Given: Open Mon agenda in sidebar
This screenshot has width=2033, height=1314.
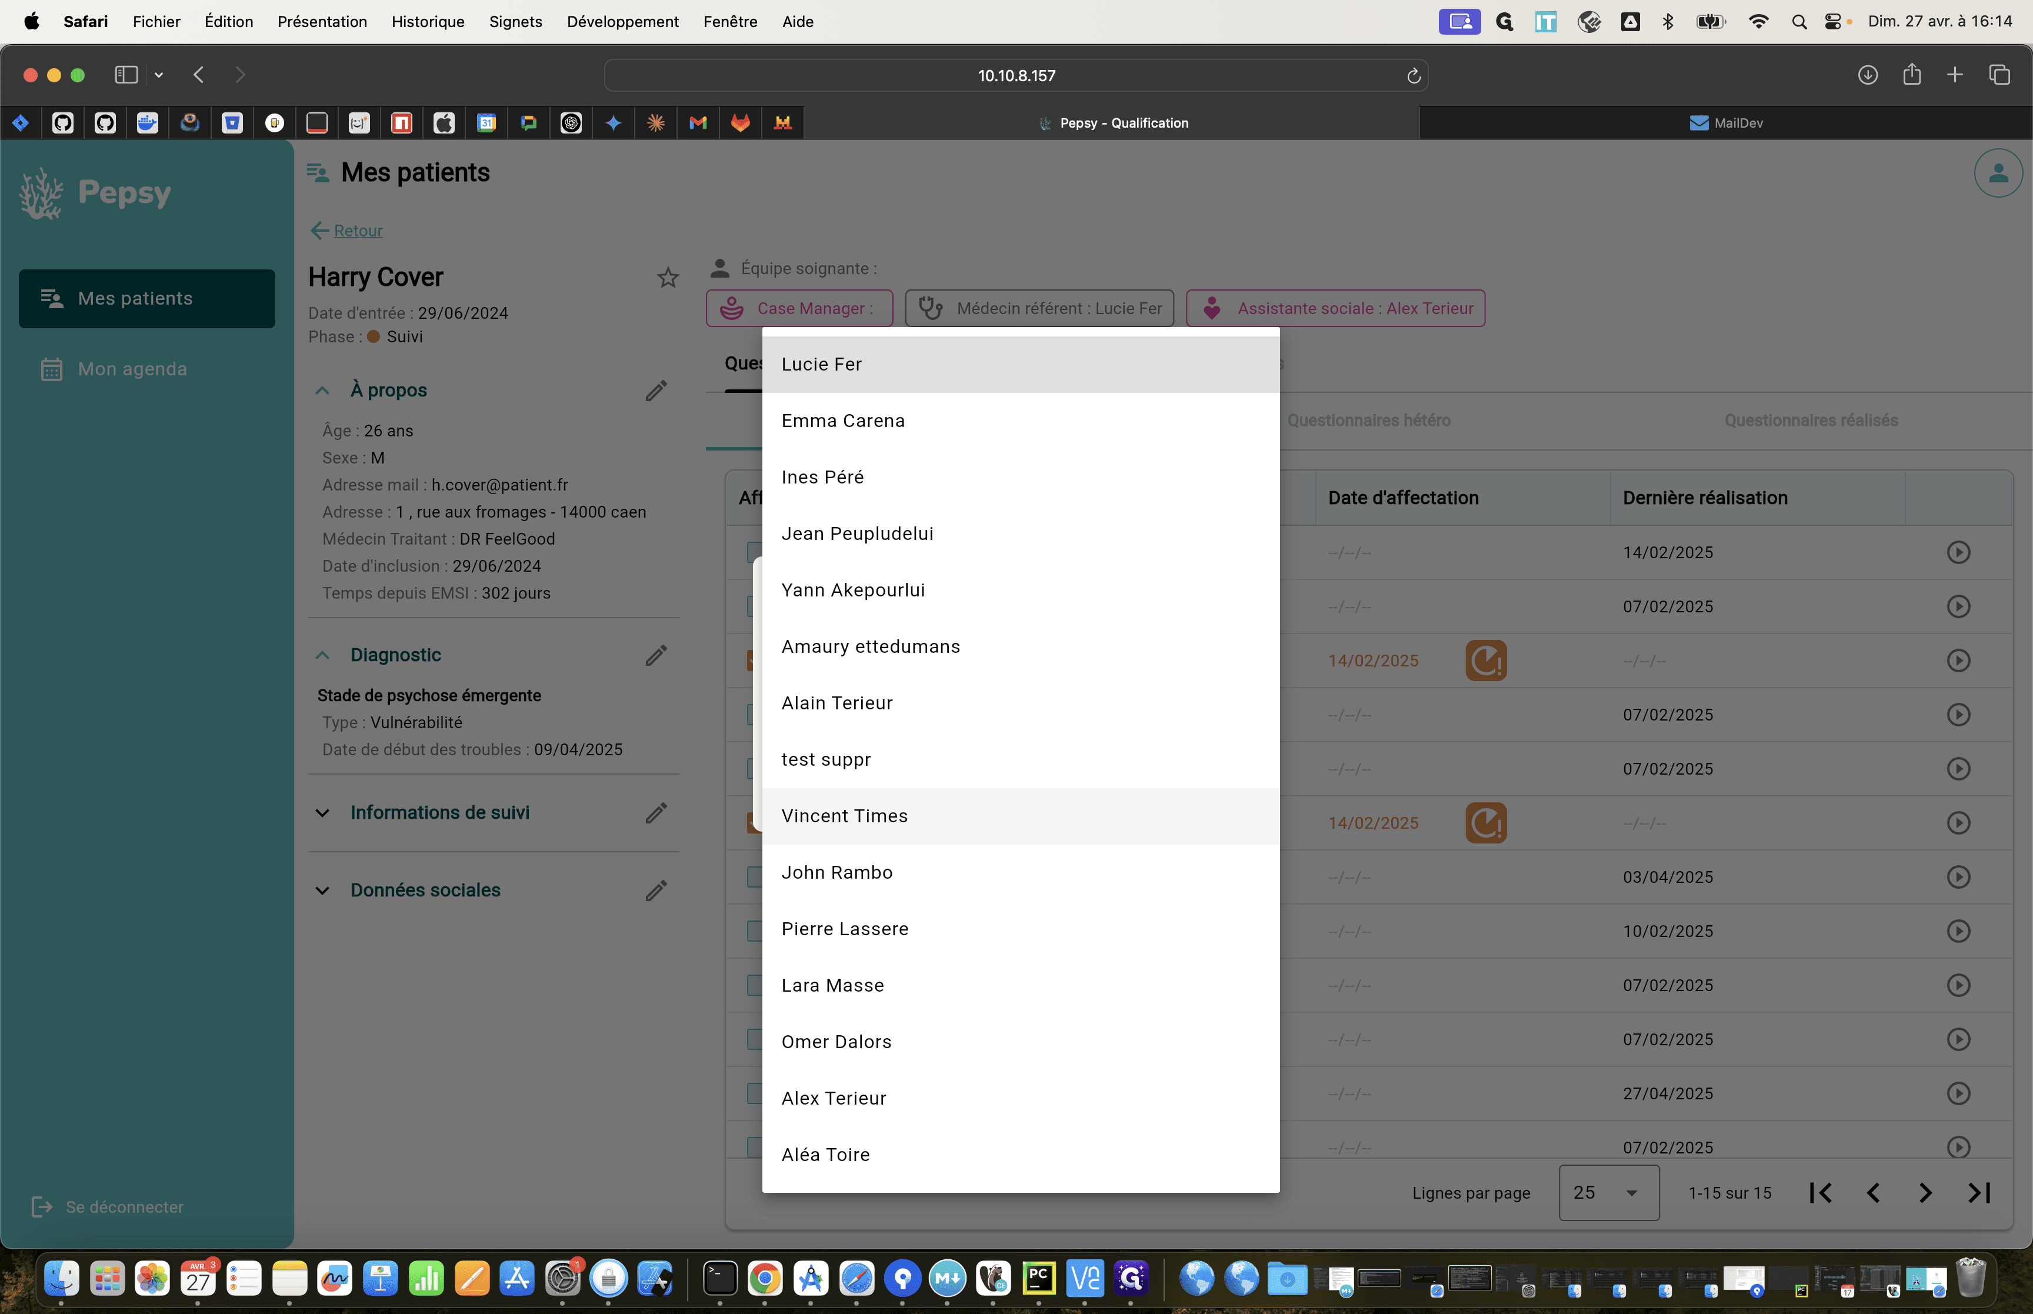Looking at the screenshot, I should coord(146,369).
